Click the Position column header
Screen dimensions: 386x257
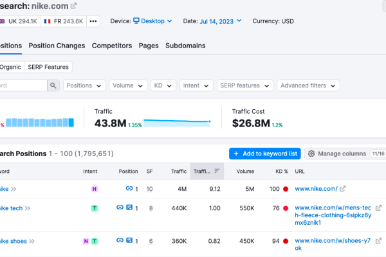click(x=128, y=172)
